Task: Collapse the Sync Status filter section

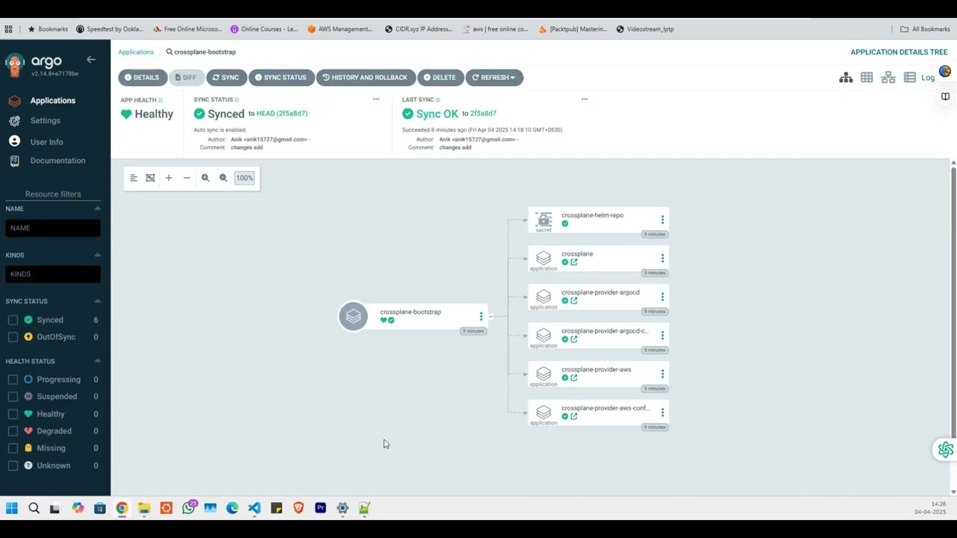Action: click(x=97, y=301)
